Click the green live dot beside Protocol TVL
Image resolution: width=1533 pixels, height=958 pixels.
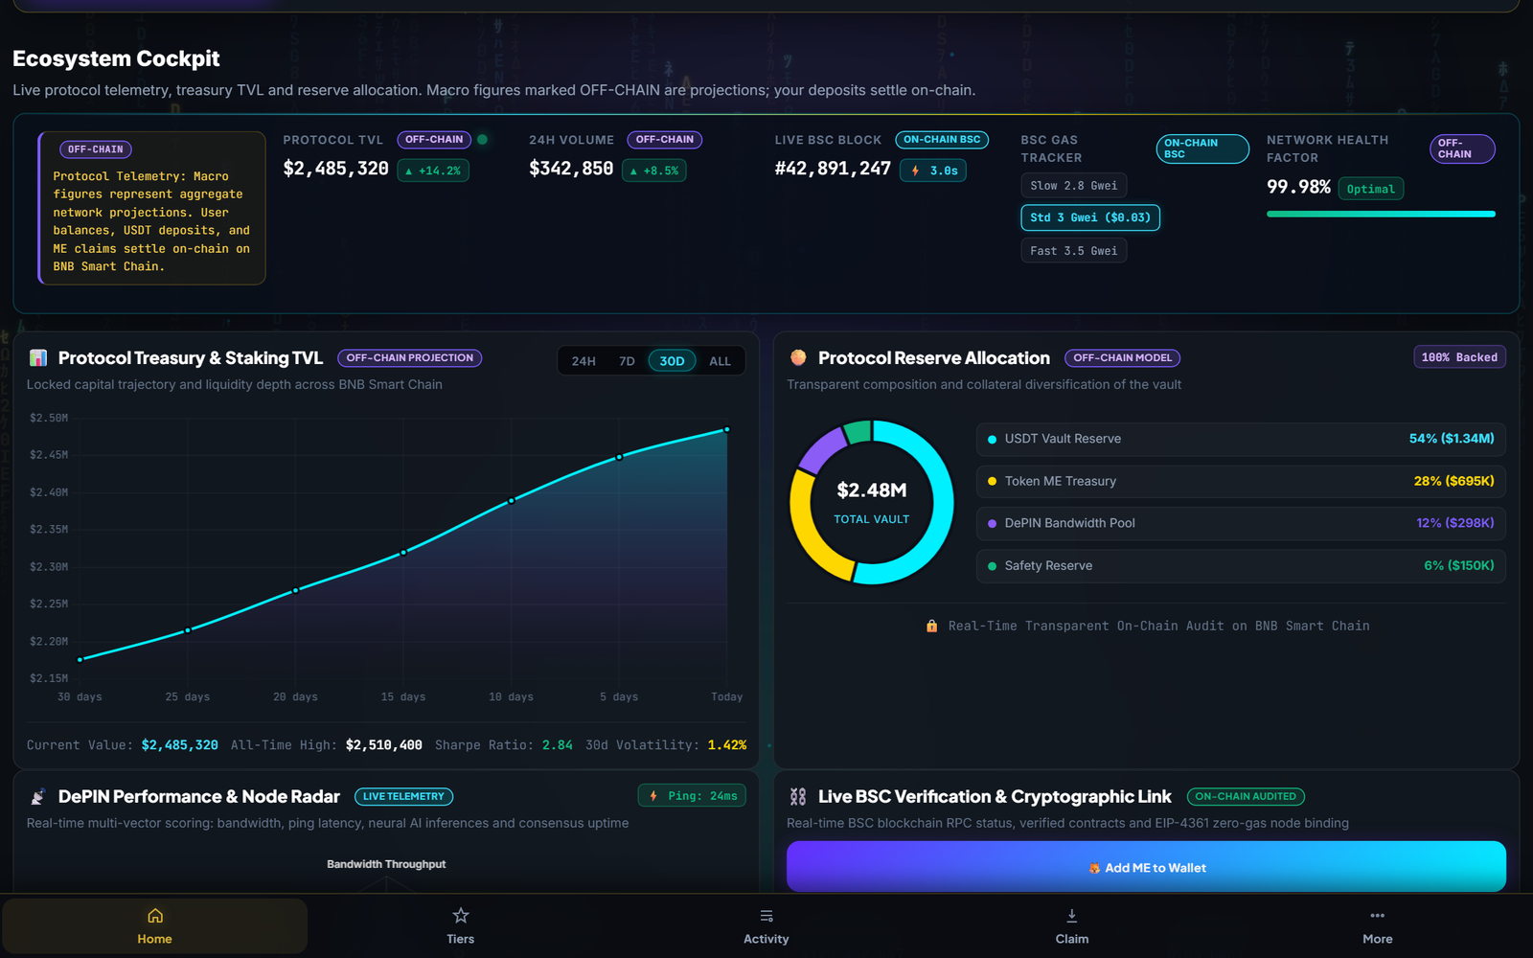483,140
